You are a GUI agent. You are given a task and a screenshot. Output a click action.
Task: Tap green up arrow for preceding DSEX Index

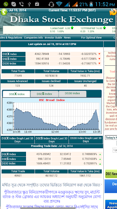coord(100,154)
